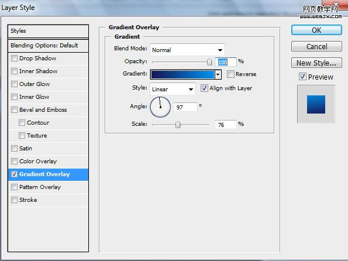
Task: Select the Styles list entry
Action: [x=48, y=31]
